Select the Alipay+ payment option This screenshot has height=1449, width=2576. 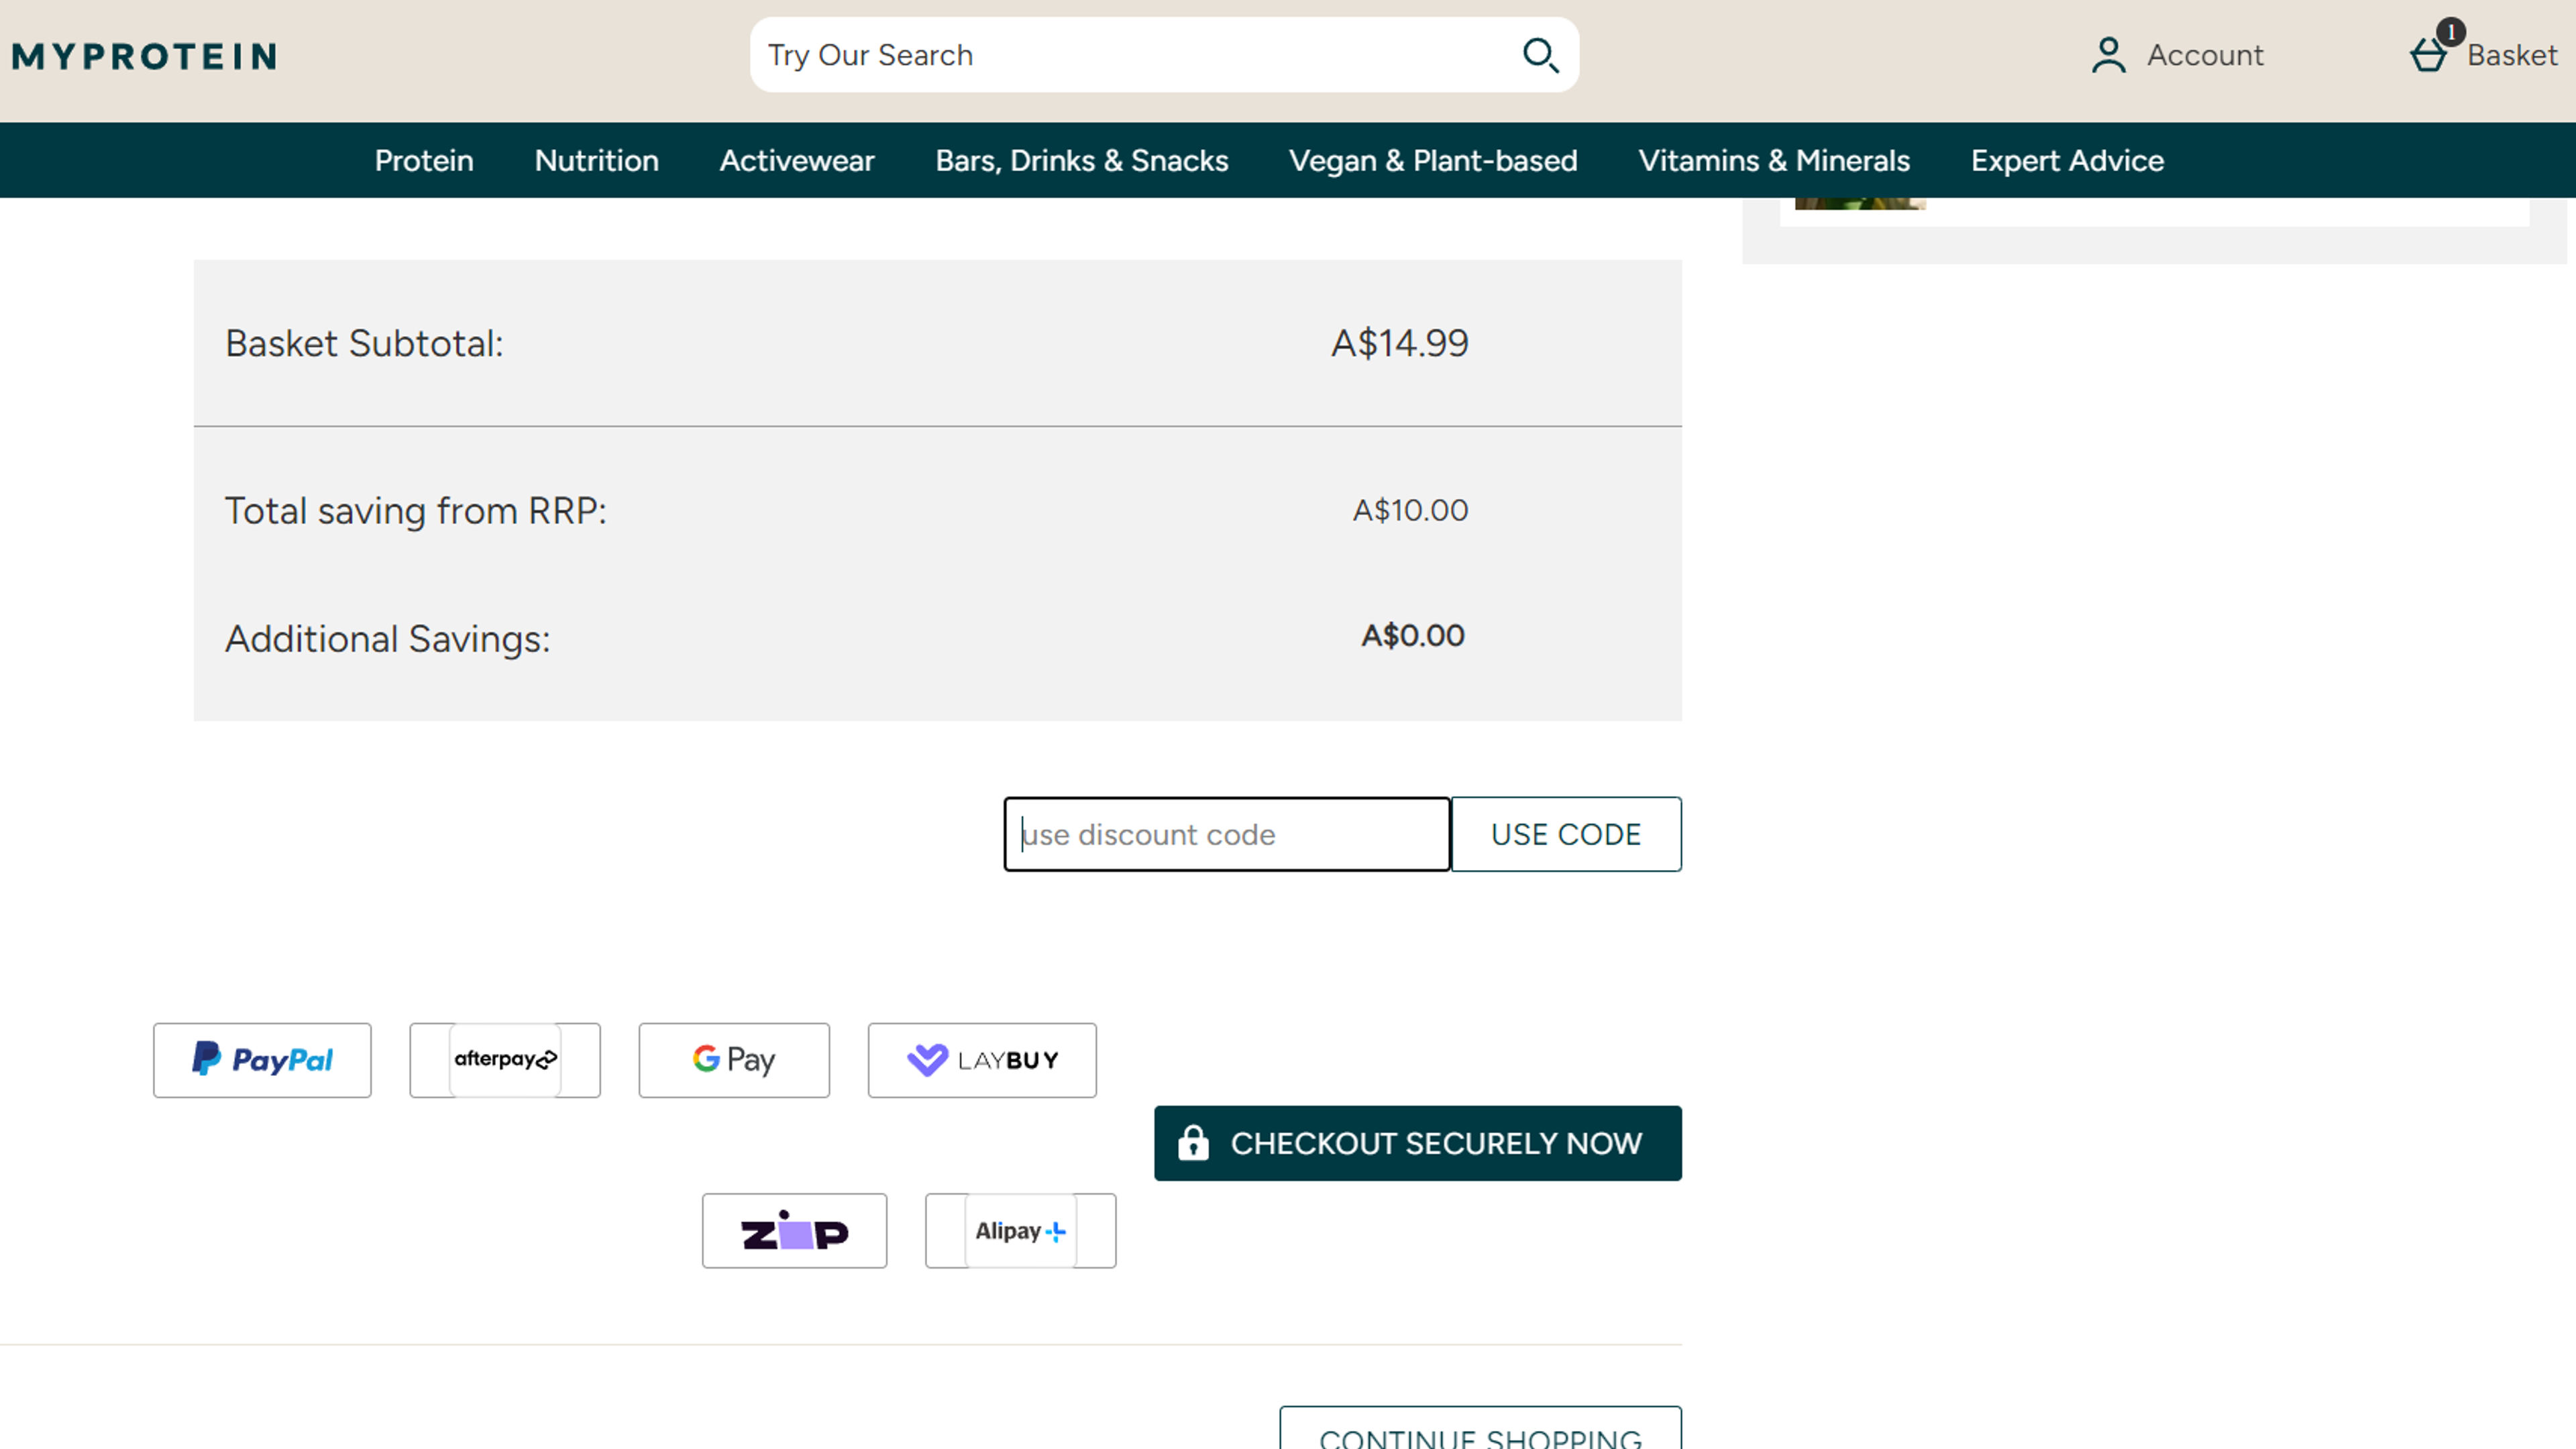click(x=1020, y=1231)
